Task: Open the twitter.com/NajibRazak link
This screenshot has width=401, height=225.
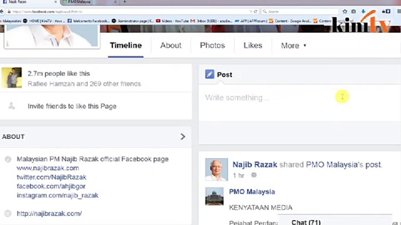Action: click(51, 177)
